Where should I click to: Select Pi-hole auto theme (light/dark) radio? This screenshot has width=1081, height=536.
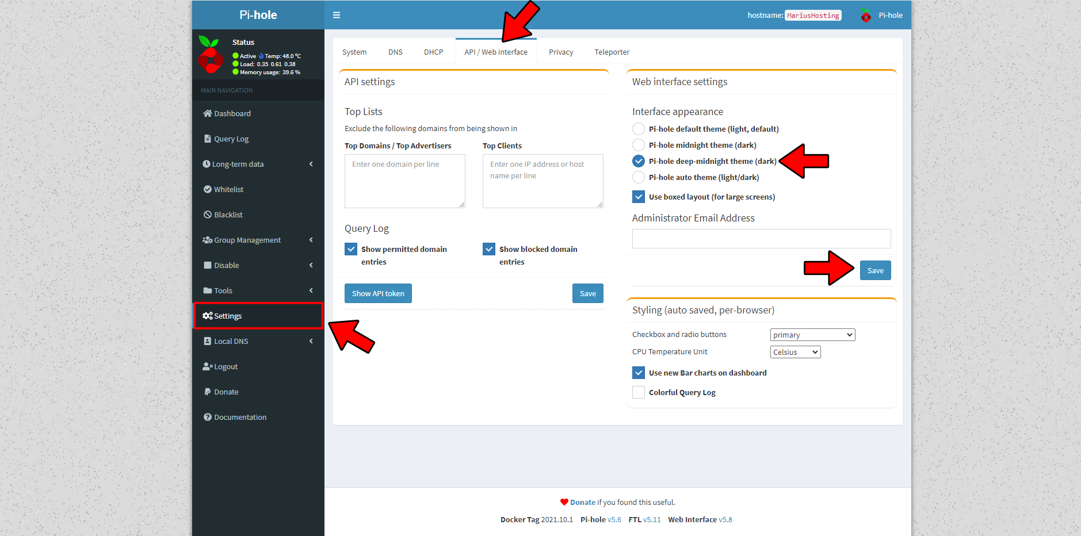(639, 177)
